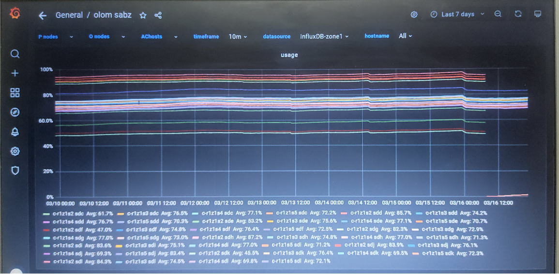The image size is (559, 274).
Task: Select legend label c-r1z1s2 sdl Avg: 84.3%
Action: point(82,261)
